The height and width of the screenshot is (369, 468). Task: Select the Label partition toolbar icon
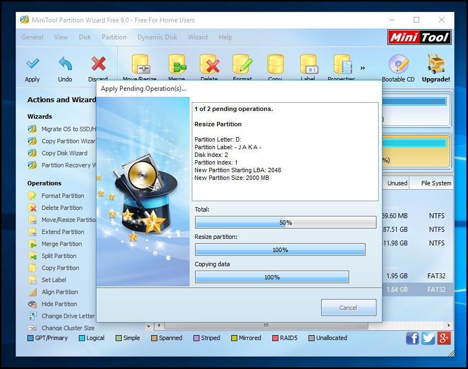click(309, 64)
